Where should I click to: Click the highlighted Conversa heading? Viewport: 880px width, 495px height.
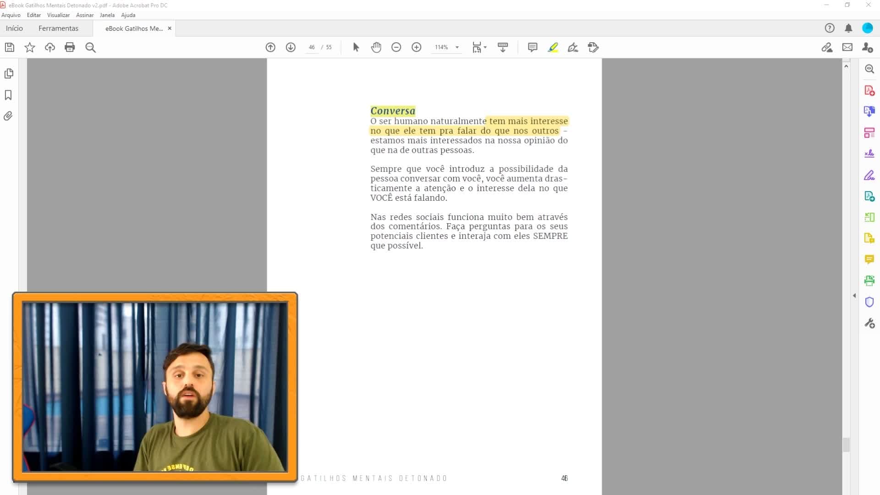[x=393, y=111]
